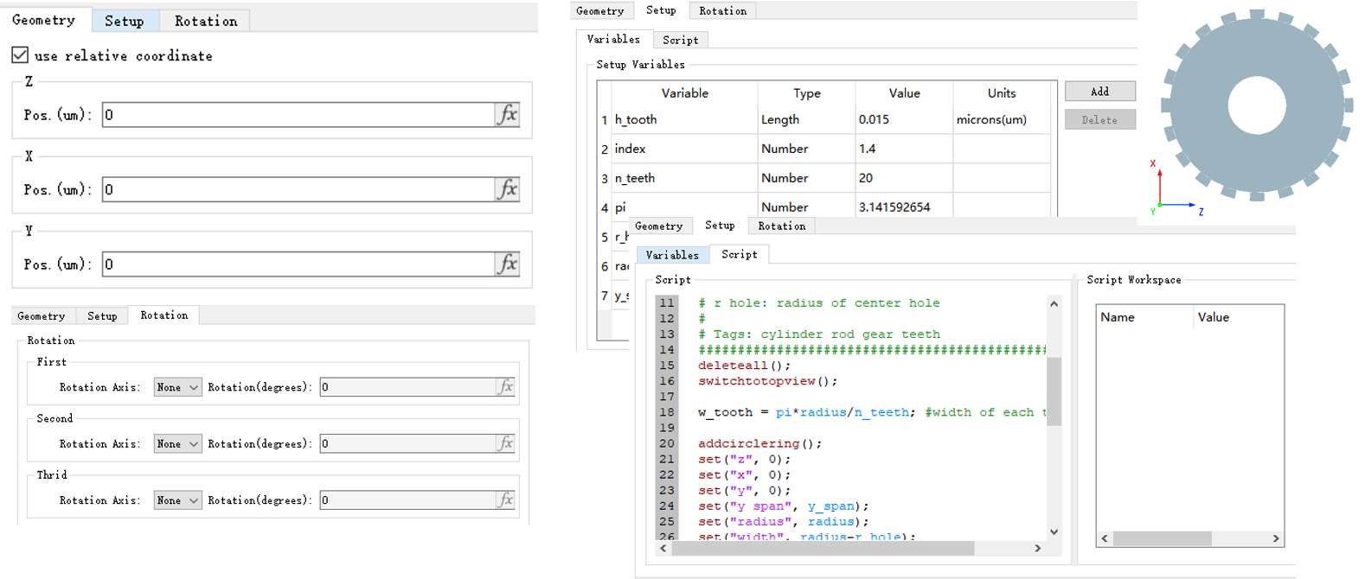Select the n_teeth variable cell
The width and height of the screenshot is (1365, 579).
coord(684,178)
